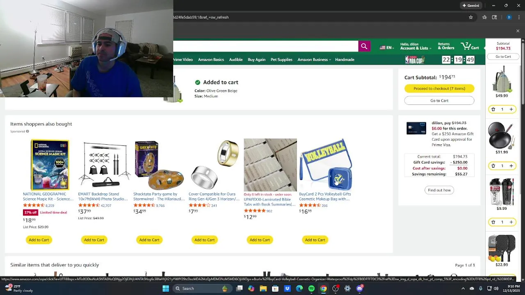Click small Go to Cart in sidebar
Screen dimensions: 525x295
(x=503, y=57)
